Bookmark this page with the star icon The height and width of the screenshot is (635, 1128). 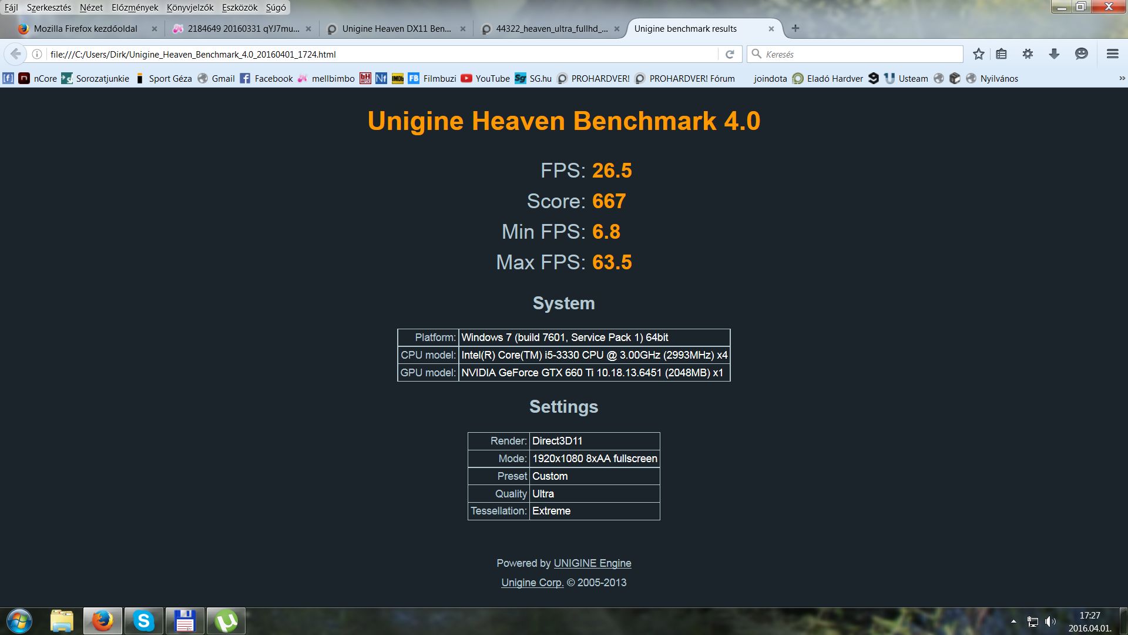point(978,54)
